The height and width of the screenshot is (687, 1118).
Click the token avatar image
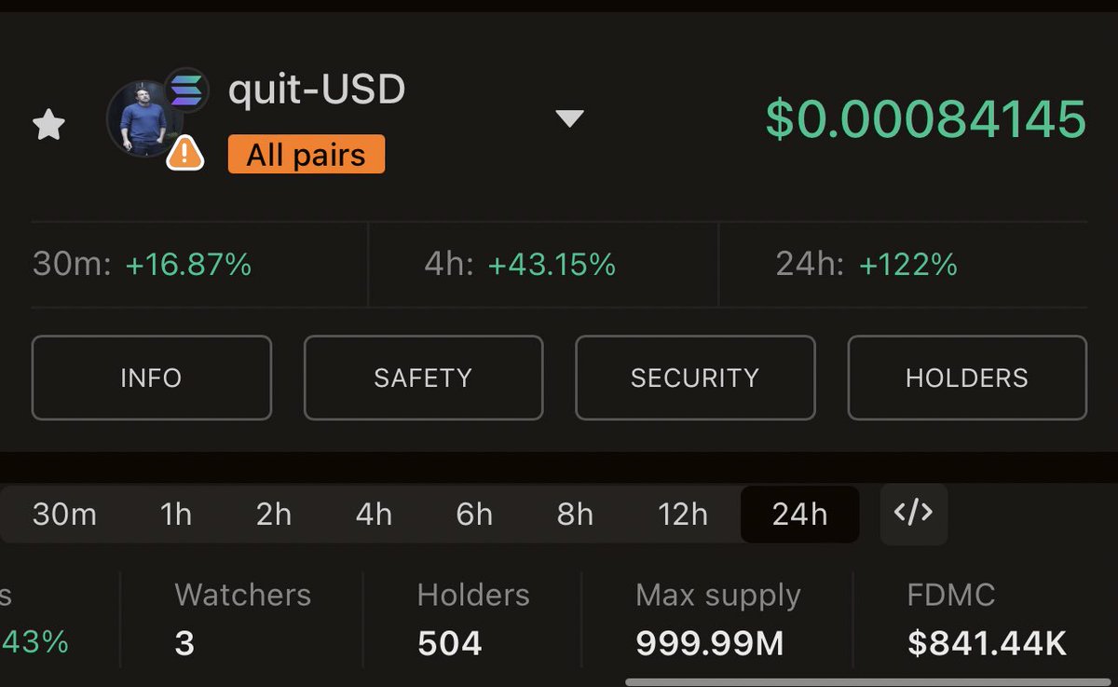tap(144, 119)
